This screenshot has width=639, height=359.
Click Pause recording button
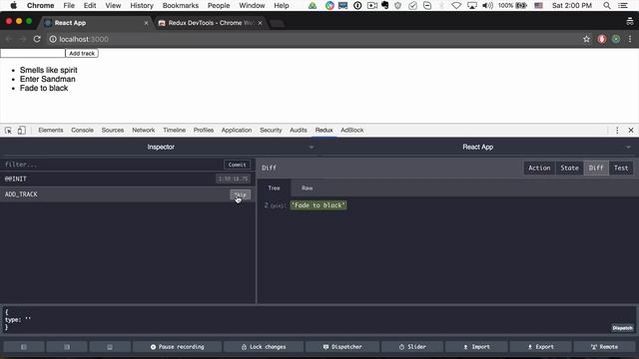pyautogui.click(x=177, y=347)
